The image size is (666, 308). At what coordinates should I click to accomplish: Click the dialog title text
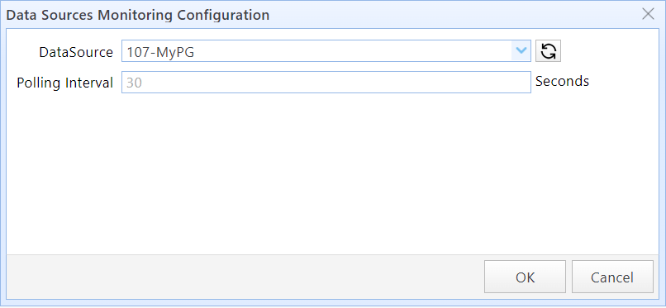(138, 15)
